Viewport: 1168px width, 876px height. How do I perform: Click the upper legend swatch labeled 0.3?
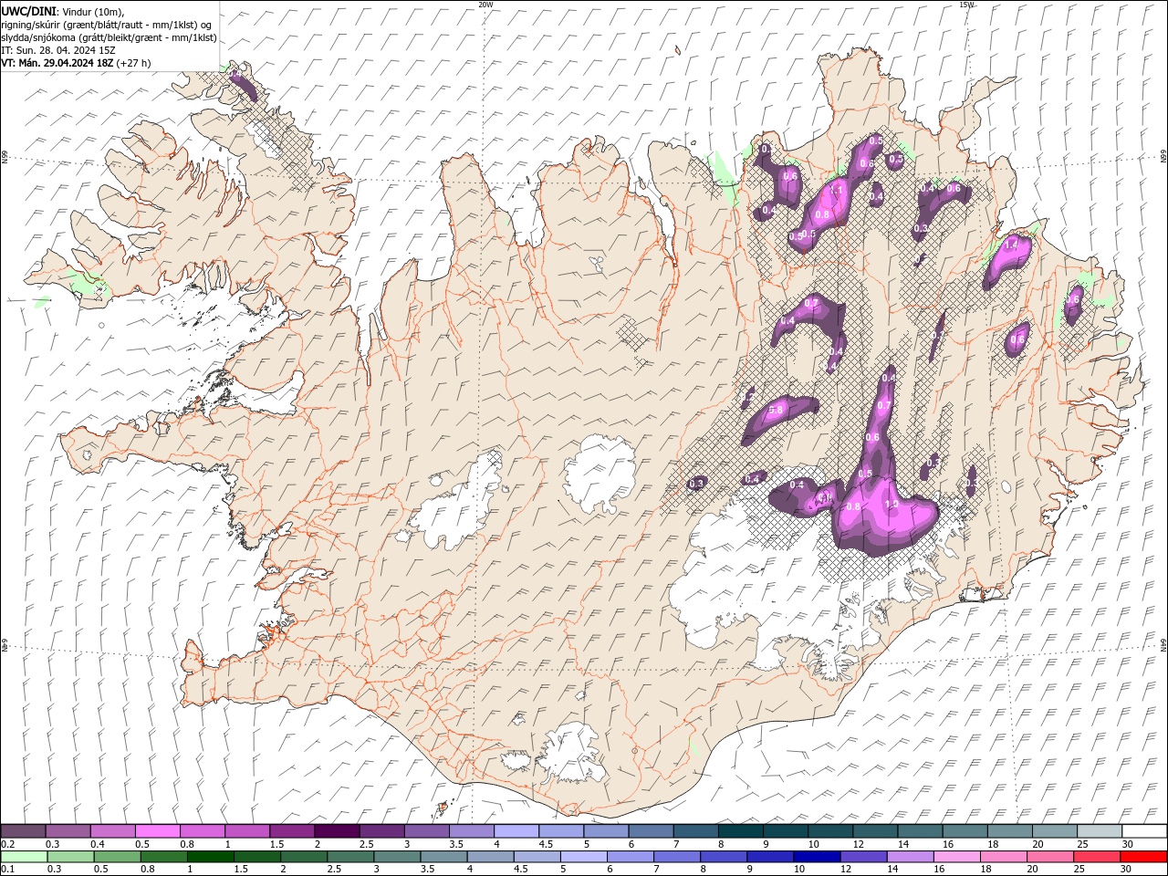click(68, 831)
